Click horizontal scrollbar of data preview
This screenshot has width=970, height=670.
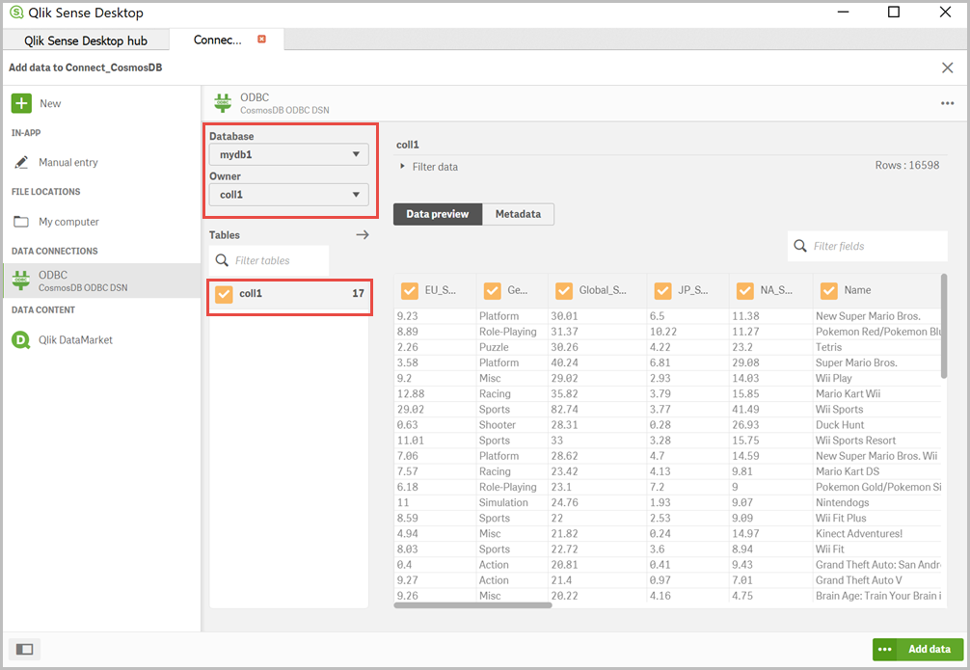(472, 605)
